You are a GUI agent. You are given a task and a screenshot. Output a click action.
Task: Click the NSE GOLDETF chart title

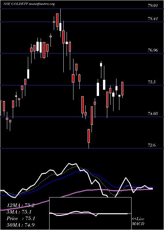coord(29,4)
